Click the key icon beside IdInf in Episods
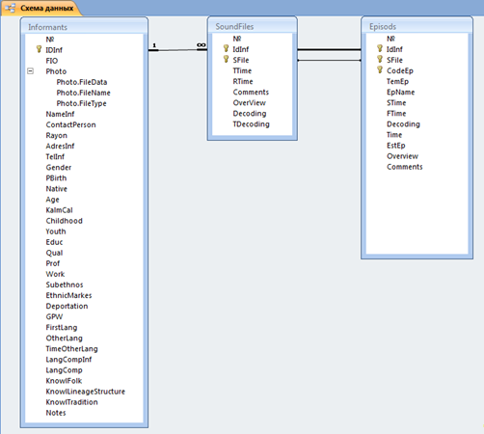 (380, 48)
